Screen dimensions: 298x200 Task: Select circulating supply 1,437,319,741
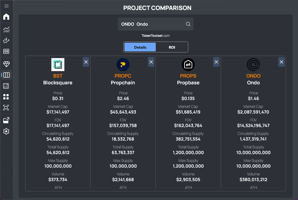coord(253,139)
